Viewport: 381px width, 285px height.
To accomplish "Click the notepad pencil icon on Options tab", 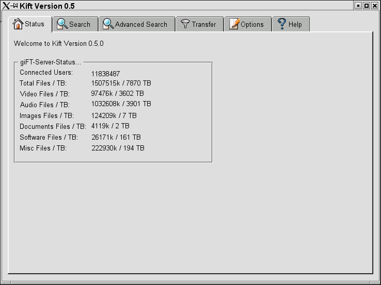I will coord(234,24).
